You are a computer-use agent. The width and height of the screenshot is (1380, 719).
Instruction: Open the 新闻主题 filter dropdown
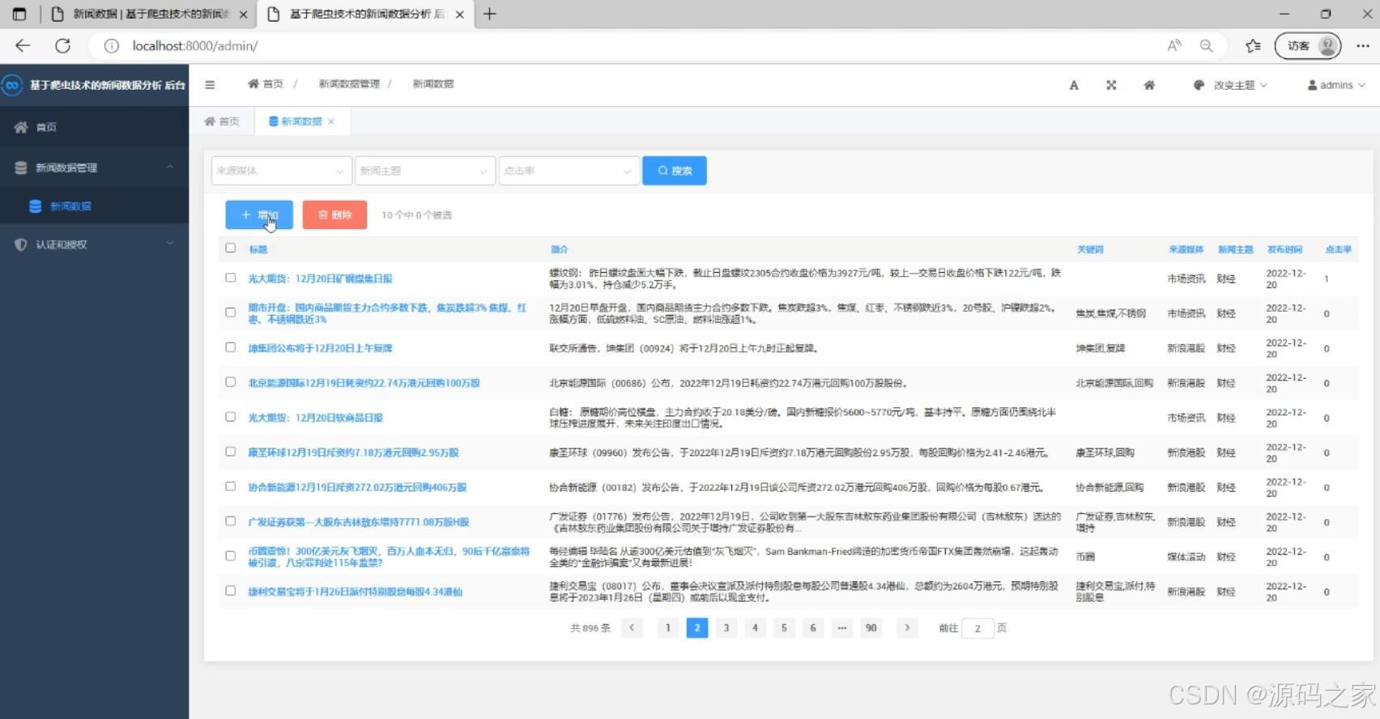click(424, 171)
